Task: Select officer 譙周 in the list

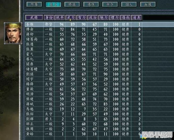Action: click(x=30, y=129)
